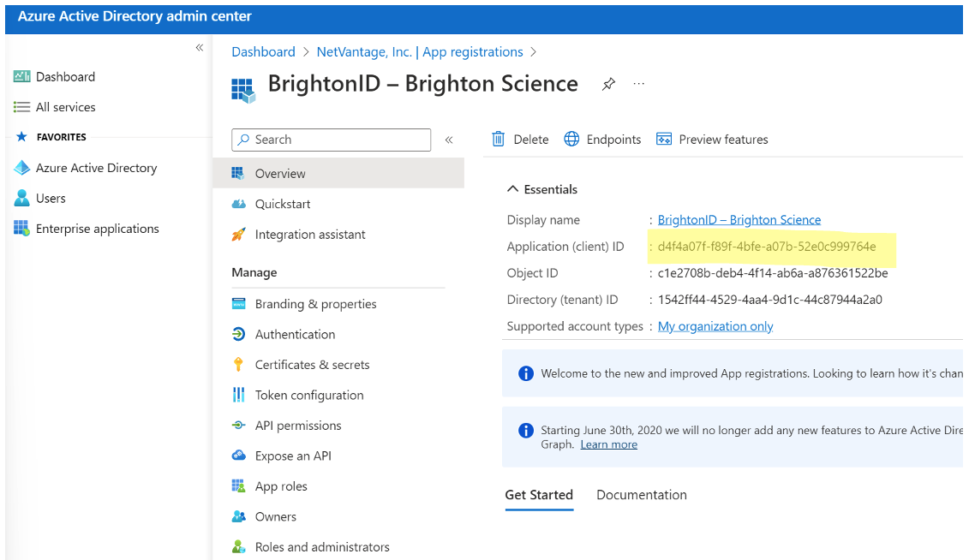Collapse the Essentials section
This screenshot has height=560, width=975.
pyautogui.click(x=513, y=189)
